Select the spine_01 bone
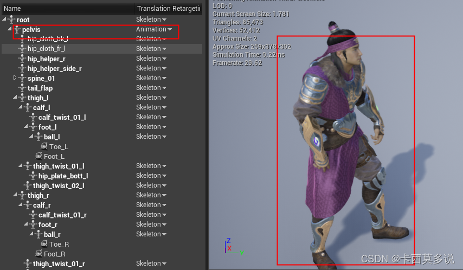463x270 pixels. pos(41,78)
